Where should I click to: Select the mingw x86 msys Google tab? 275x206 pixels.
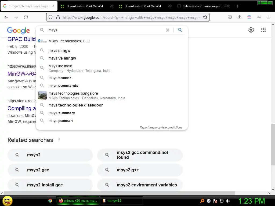point(29,6)
